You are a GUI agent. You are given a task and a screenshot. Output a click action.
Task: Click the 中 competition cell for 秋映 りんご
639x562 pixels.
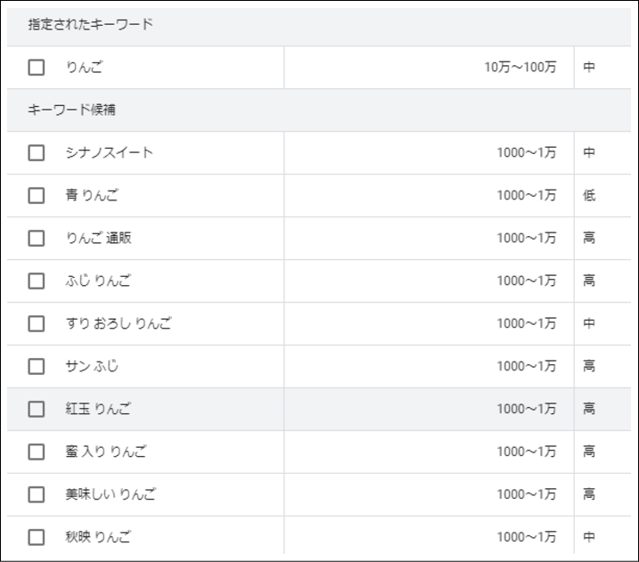(589, 537)
